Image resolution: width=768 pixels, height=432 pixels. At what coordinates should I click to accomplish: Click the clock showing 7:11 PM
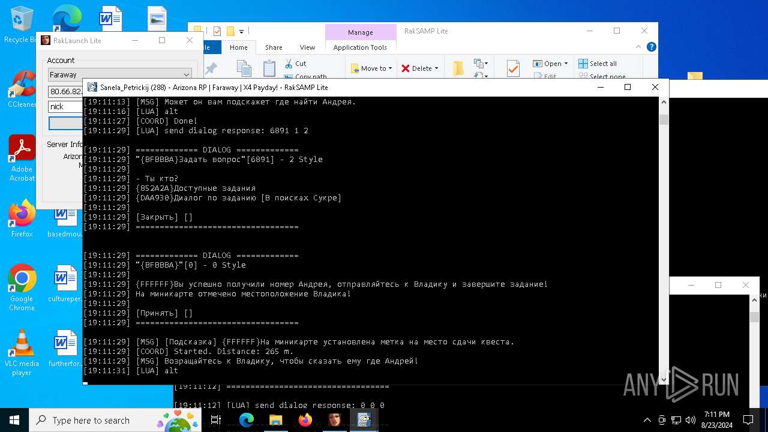click(717, 420)
